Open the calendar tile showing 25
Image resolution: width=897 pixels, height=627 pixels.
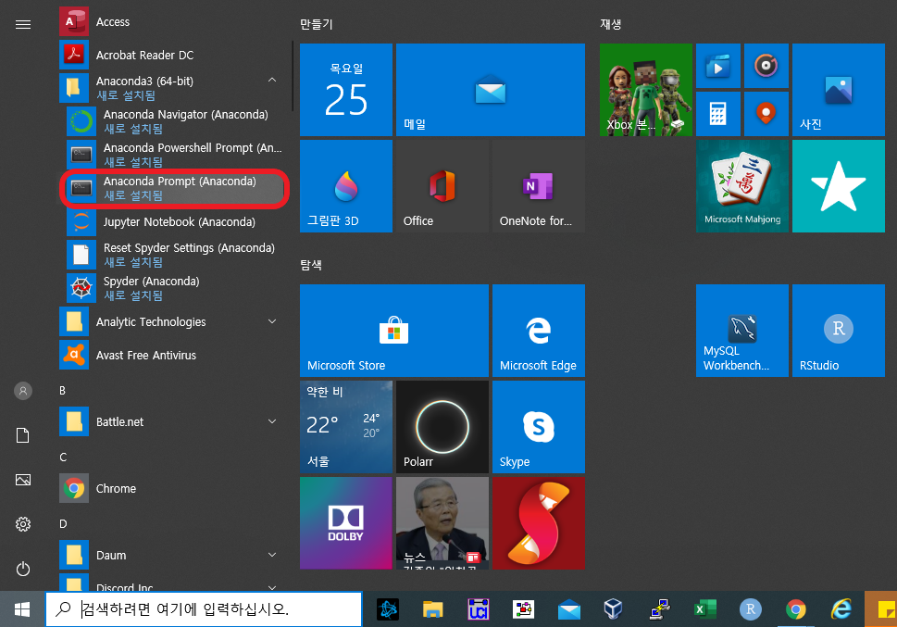click(x=346, y=90)
